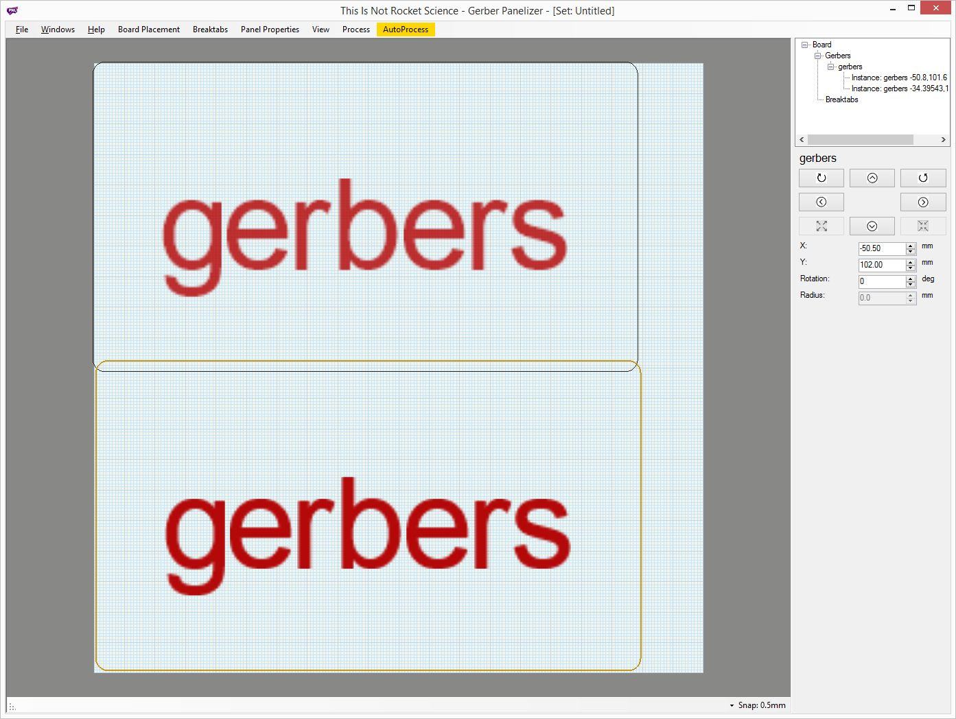The width and height of the screenshot is (956, 719).
Task: Click the deg unit label
Action: 928,279
